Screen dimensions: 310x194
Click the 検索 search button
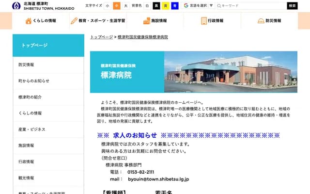click(292, 6)
